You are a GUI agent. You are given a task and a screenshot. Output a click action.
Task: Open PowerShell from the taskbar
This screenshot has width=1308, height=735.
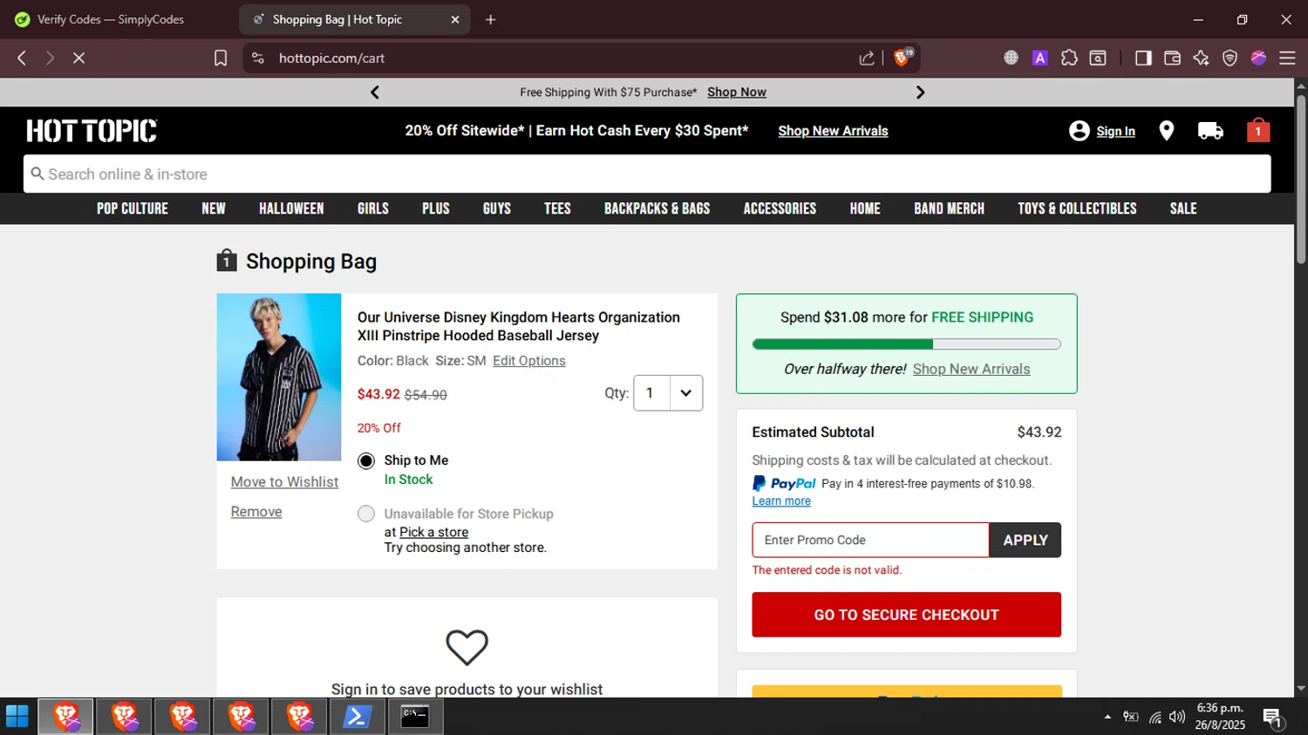tap(357, 717)
